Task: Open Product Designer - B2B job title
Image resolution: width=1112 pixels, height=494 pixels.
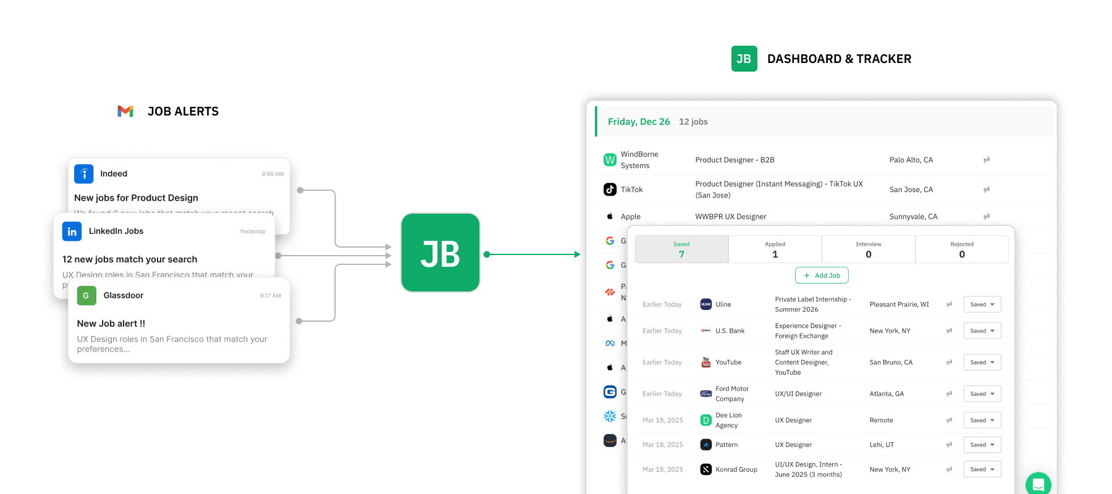Action: [x=735, y=160]
